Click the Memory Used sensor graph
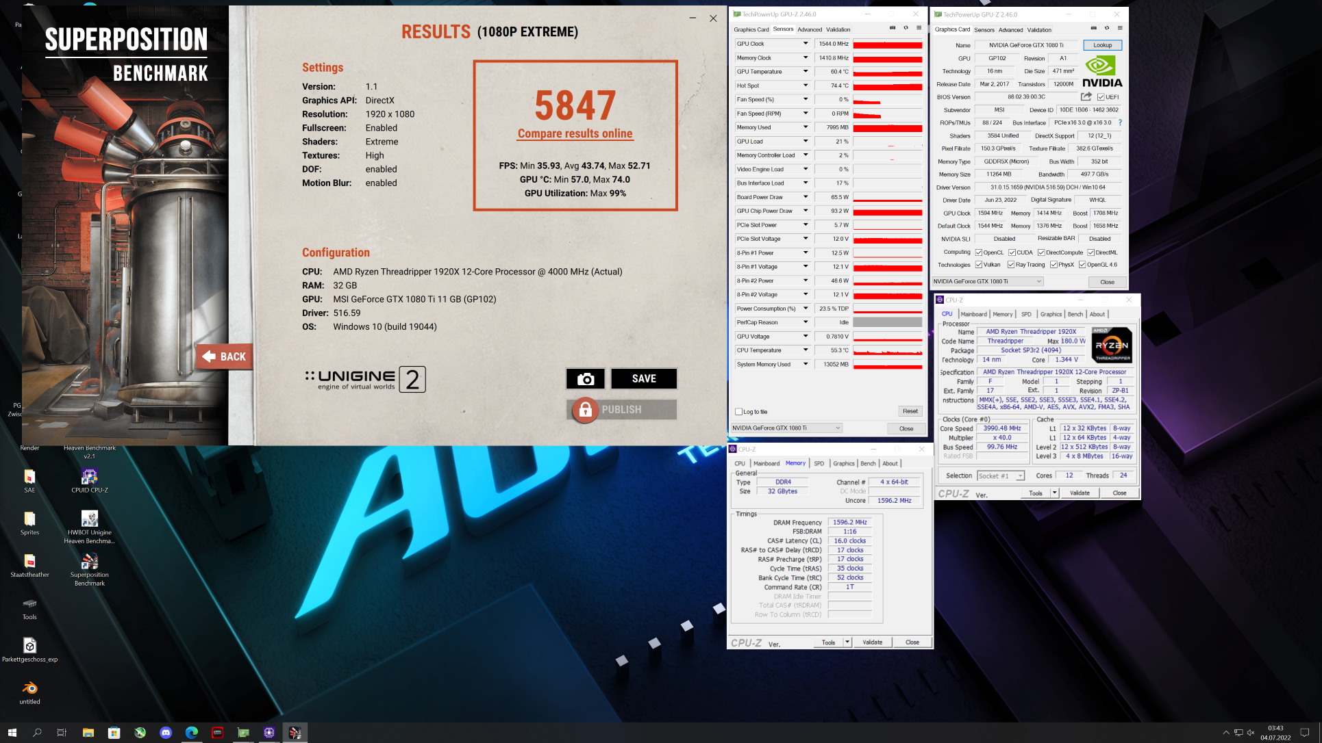The image size is (1322, 743). point(888,127)
